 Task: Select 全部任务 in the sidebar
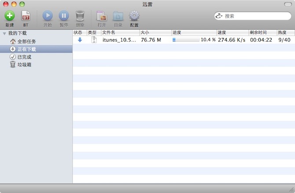pos(36,41)
